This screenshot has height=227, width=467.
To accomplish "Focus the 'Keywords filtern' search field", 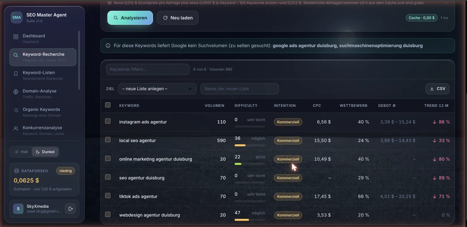I will [148, 69].
